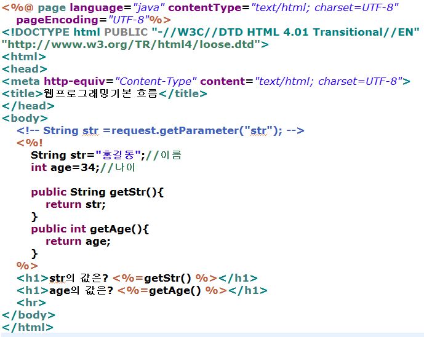This screenshot has width=424, height=337.
Task: Click the page directive language="java" attribute
Action: pos(118,7)
